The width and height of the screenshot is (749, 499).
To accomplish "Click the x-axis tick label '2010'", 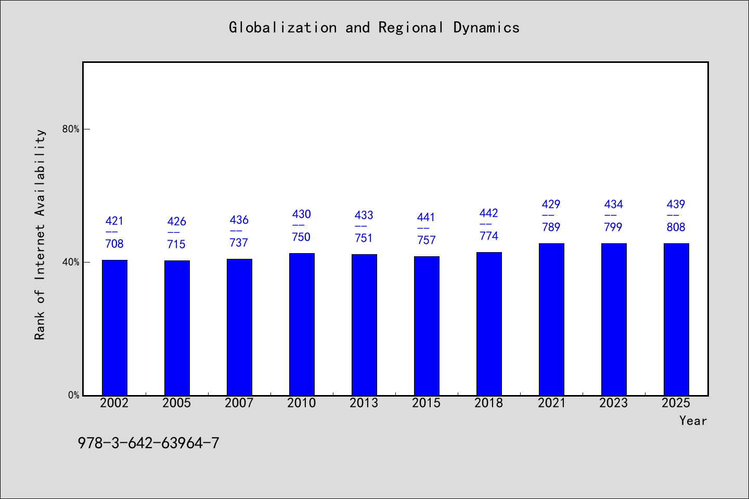I will tap(302, 403).
